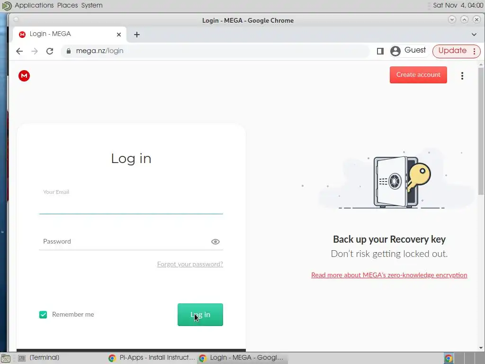Click the MEGA logo icon
This screenshot has width=485, height=364.
coord(24,76)
